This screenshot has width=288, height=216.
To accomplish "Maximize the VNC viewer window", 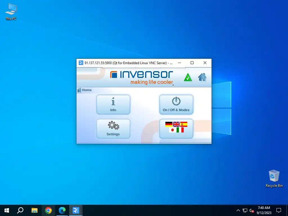I will (192, 63).
